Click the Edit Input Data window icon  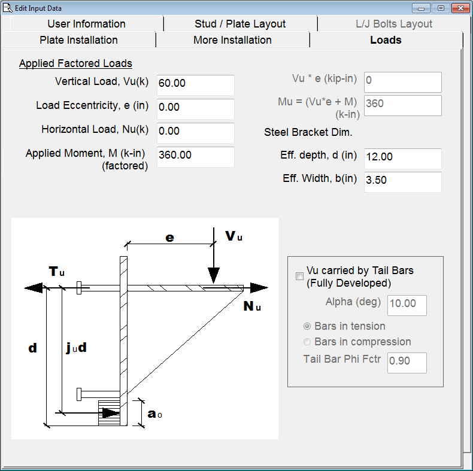click(x=8, y=8)
